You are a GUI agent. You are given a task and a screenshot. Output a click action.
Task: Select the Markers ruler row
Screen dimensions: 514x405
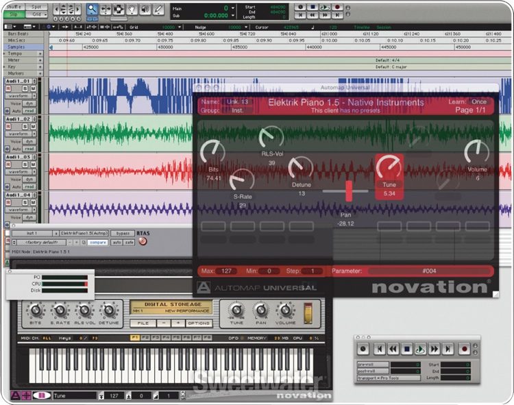coord(23,73)
